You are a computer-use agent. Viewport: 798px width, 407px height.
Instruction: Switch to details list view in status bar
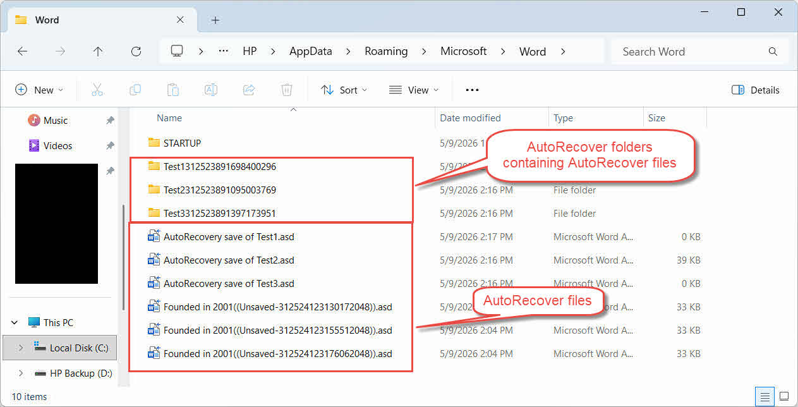(x=765, y=397)
